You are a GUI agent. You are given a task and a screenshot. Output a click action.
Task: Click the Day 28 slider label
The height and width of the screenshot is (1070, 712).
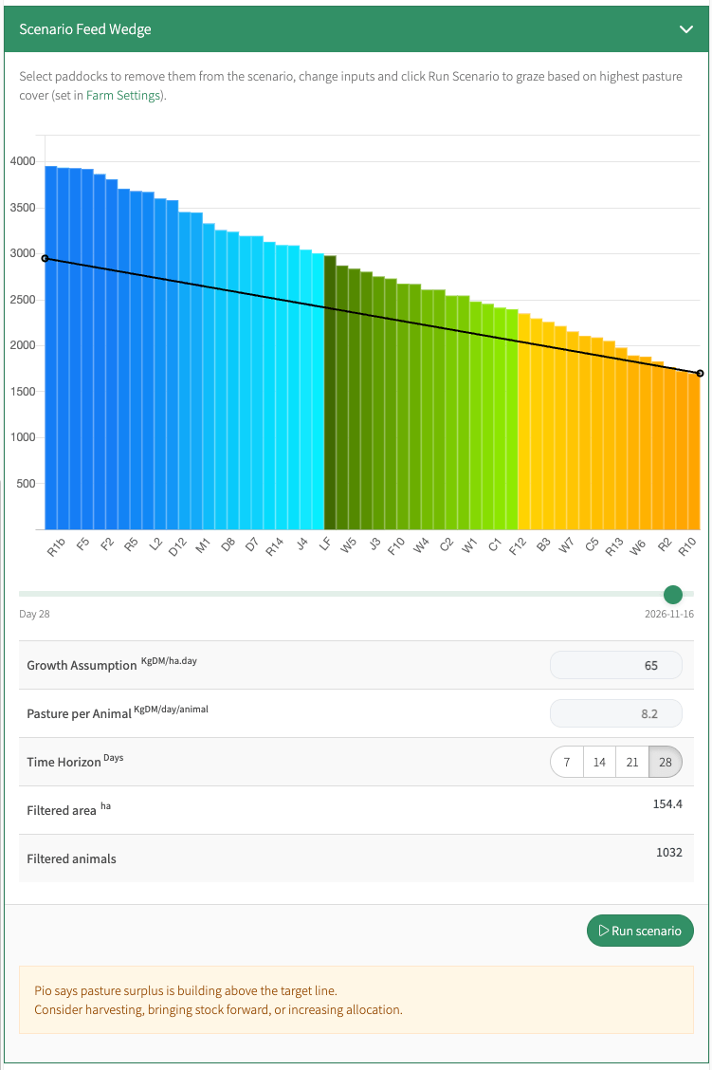point(34,614)
